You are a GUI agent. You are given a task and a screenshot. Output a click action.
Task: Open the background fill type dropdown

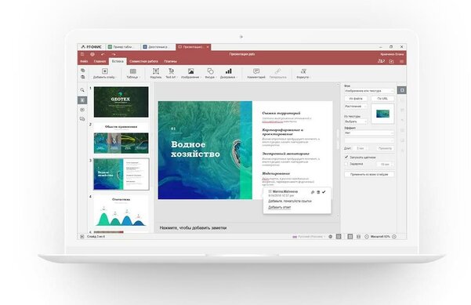click(x=369, y=91)
